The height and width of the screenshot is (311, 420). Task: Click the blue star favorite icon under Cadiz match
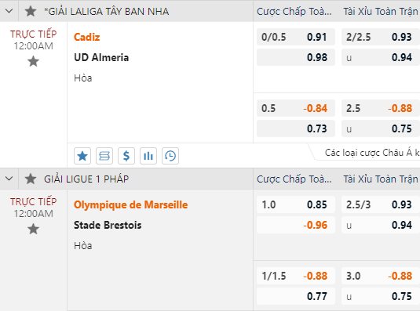tap(82, 156)
